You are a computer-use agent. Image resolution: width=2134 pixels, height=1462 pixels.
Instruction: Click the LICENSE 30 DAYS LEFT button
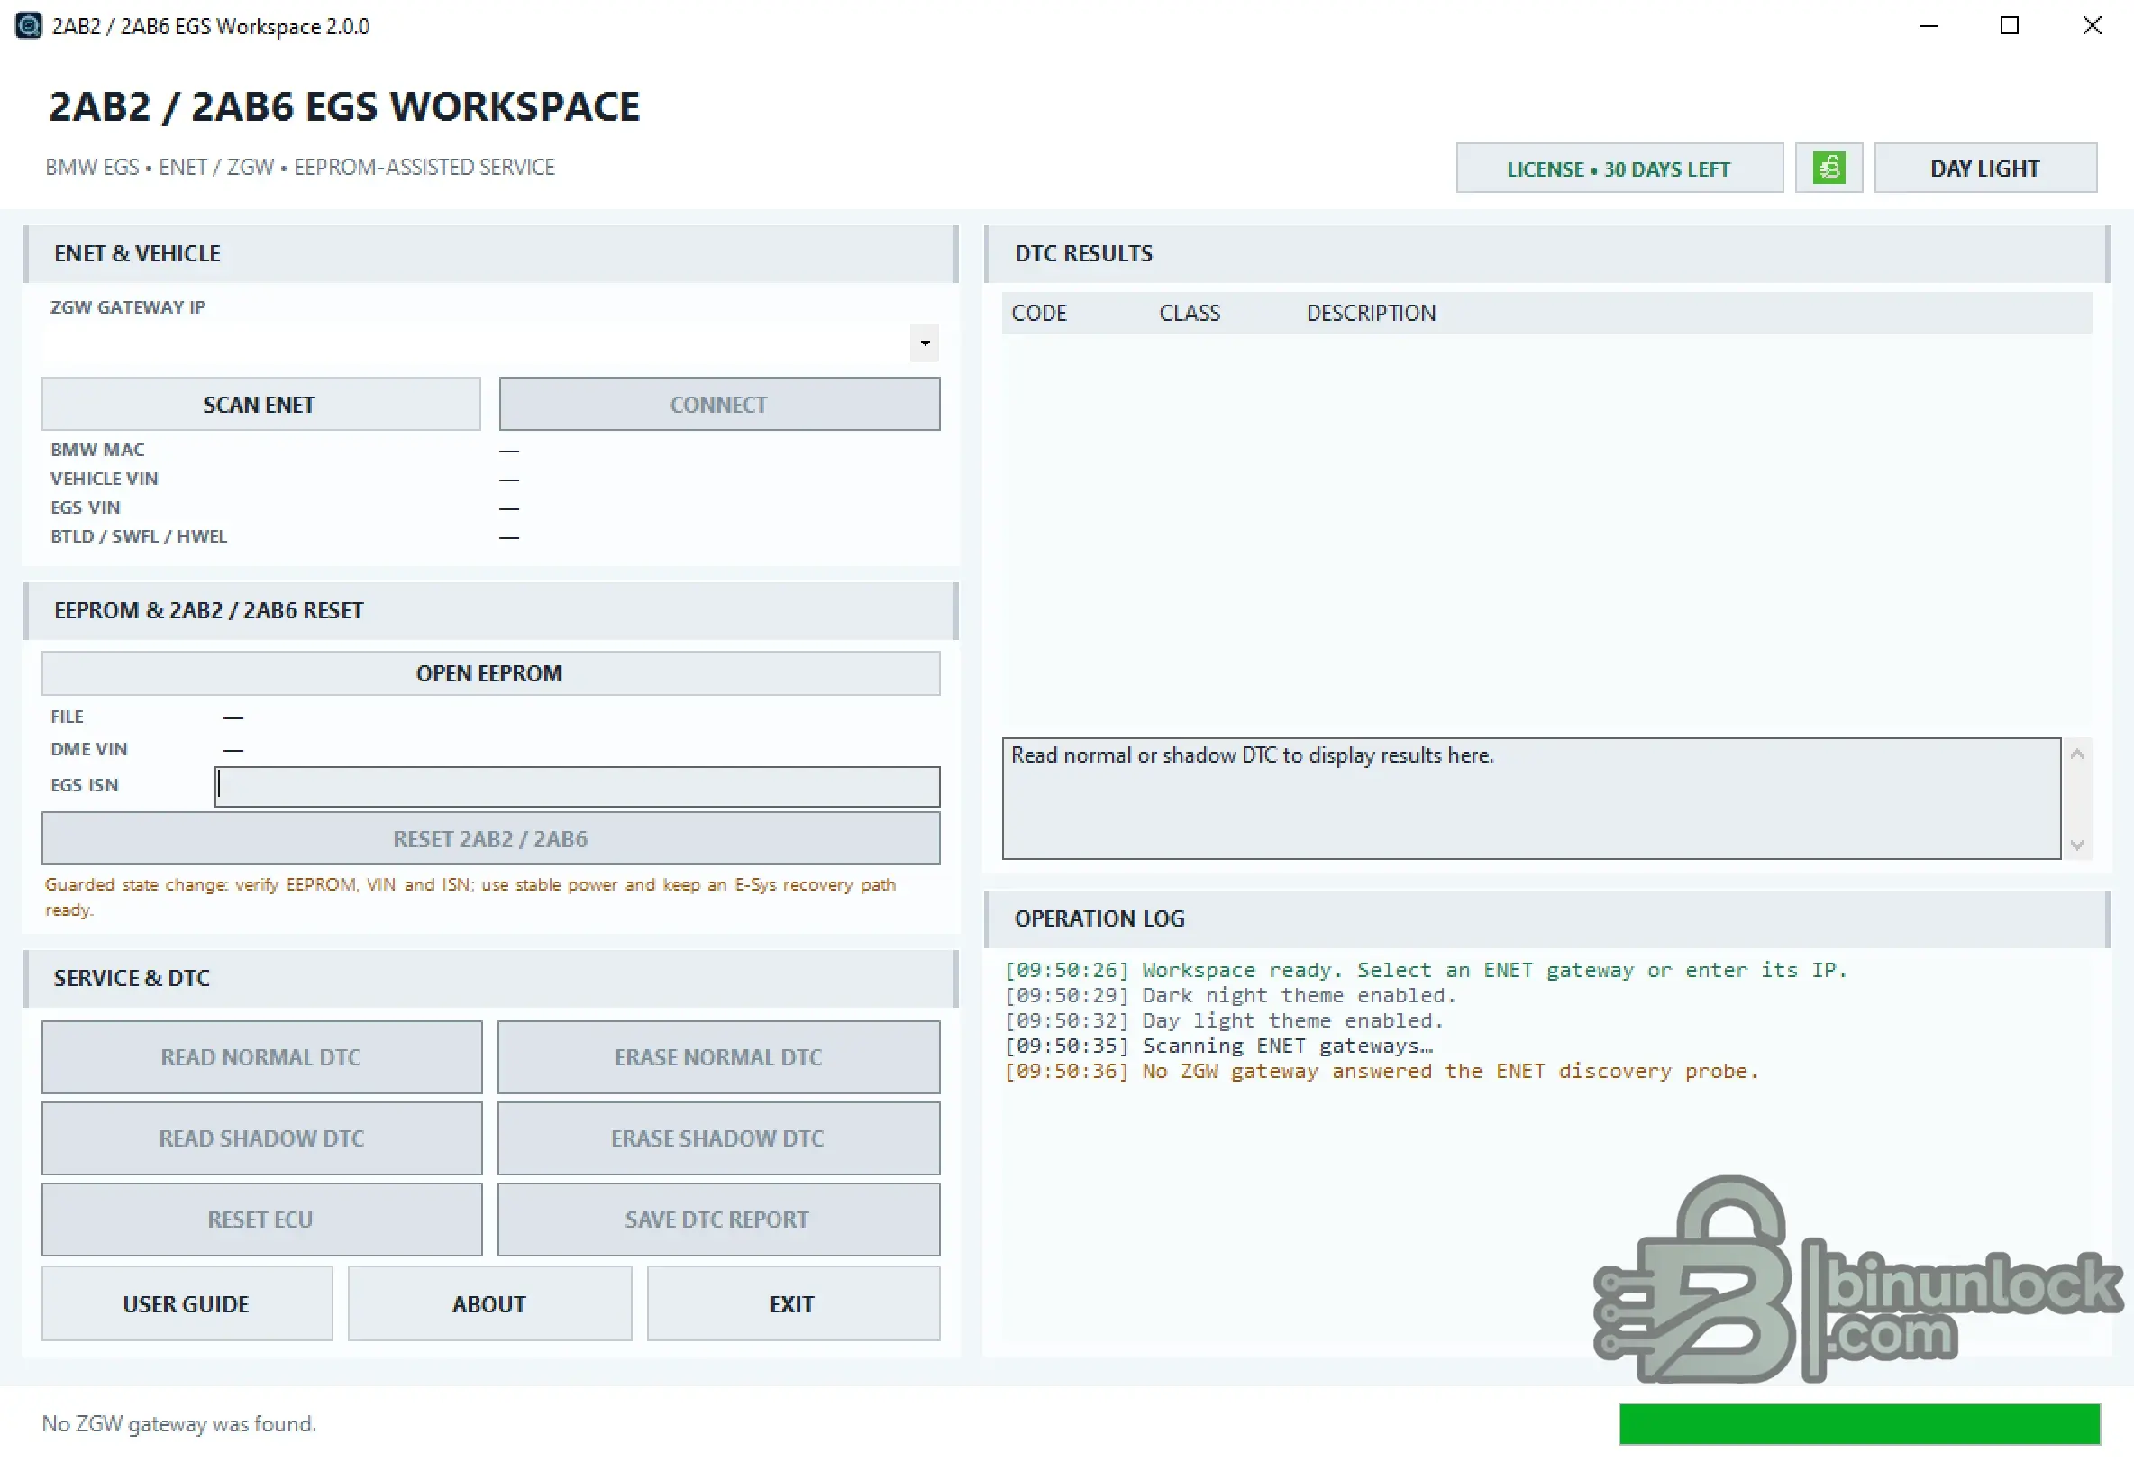coord(1619,168)
